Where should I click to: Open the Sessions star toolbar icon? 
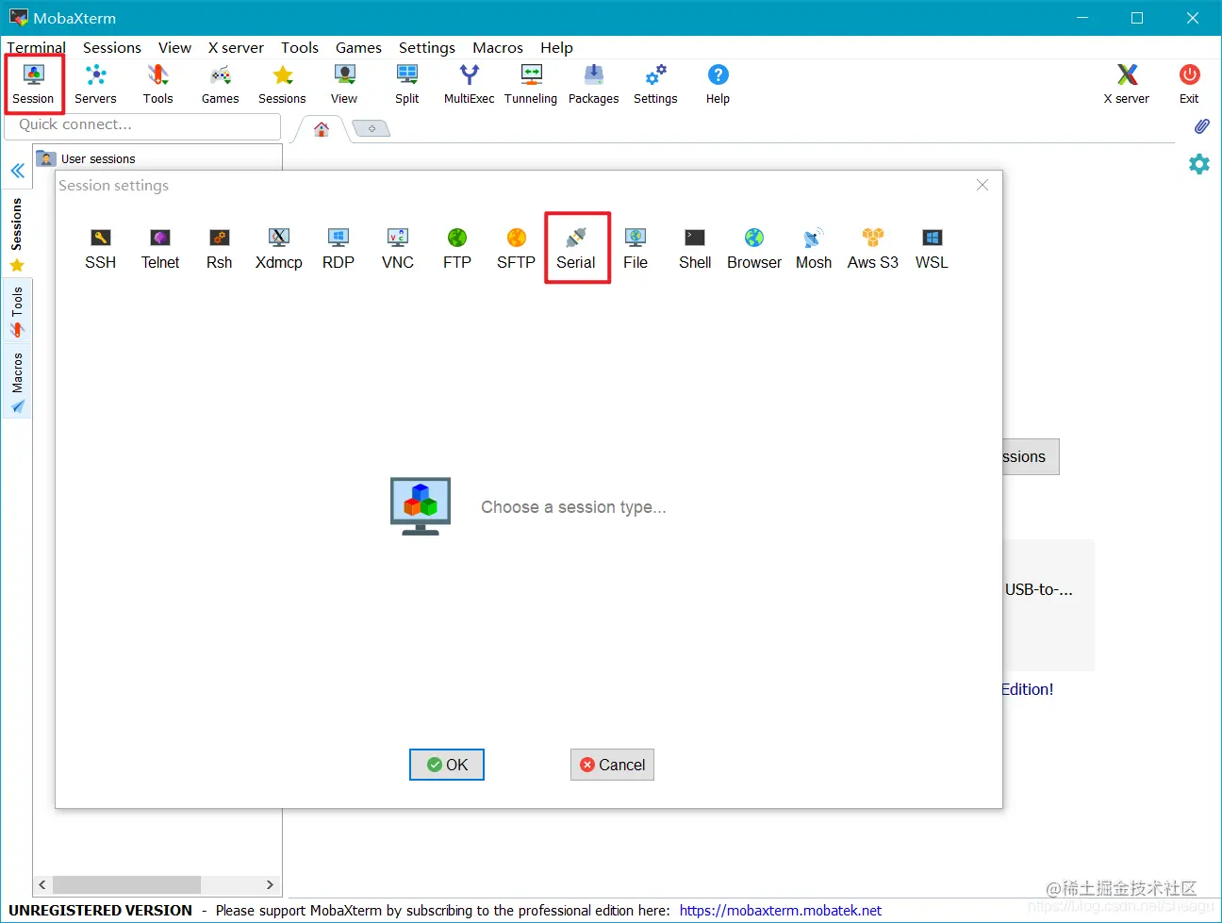pos(282,84)
